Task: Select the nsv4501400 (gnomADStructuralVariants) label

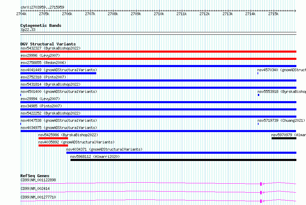Action: pos(59,91)
